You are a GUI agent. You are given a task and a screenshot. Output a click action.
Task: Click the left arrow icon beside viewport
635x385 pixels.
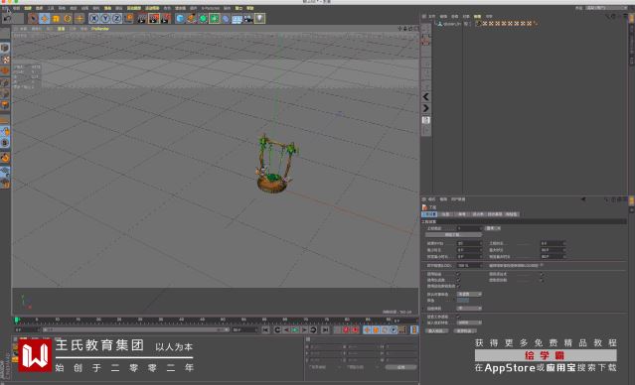tap(425, 96)
